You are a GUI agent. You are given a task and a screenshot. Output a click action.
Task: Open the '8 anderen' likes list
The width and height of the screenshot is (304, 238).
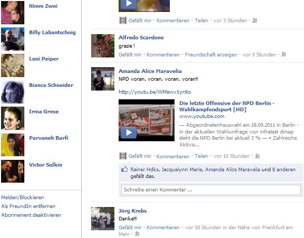[284, 170]
